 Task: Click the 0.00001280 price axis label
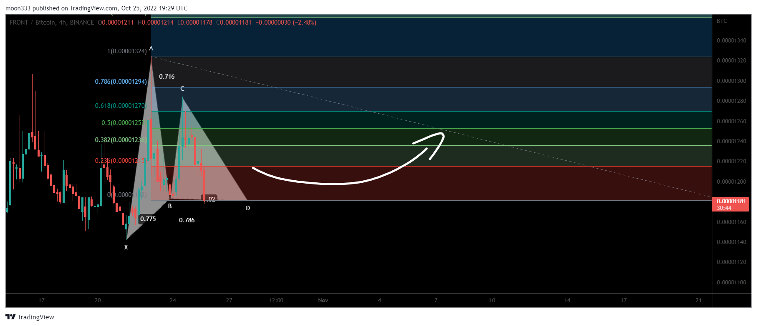pos(732,101)
